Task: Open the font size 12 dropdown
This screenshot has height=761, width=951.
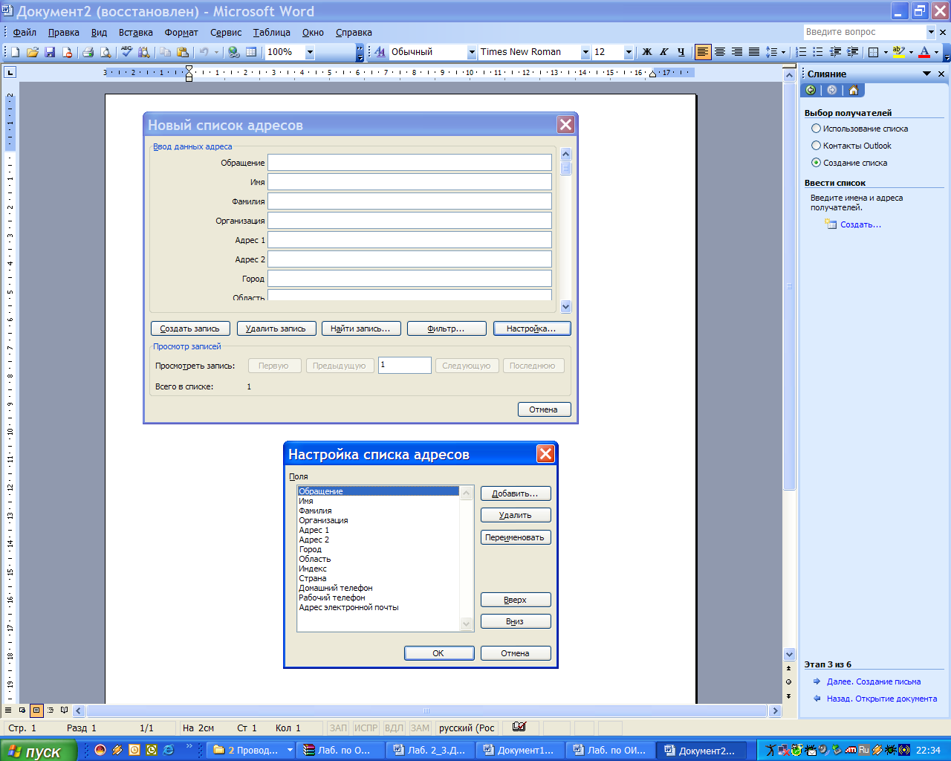Action: coord(628,52)
